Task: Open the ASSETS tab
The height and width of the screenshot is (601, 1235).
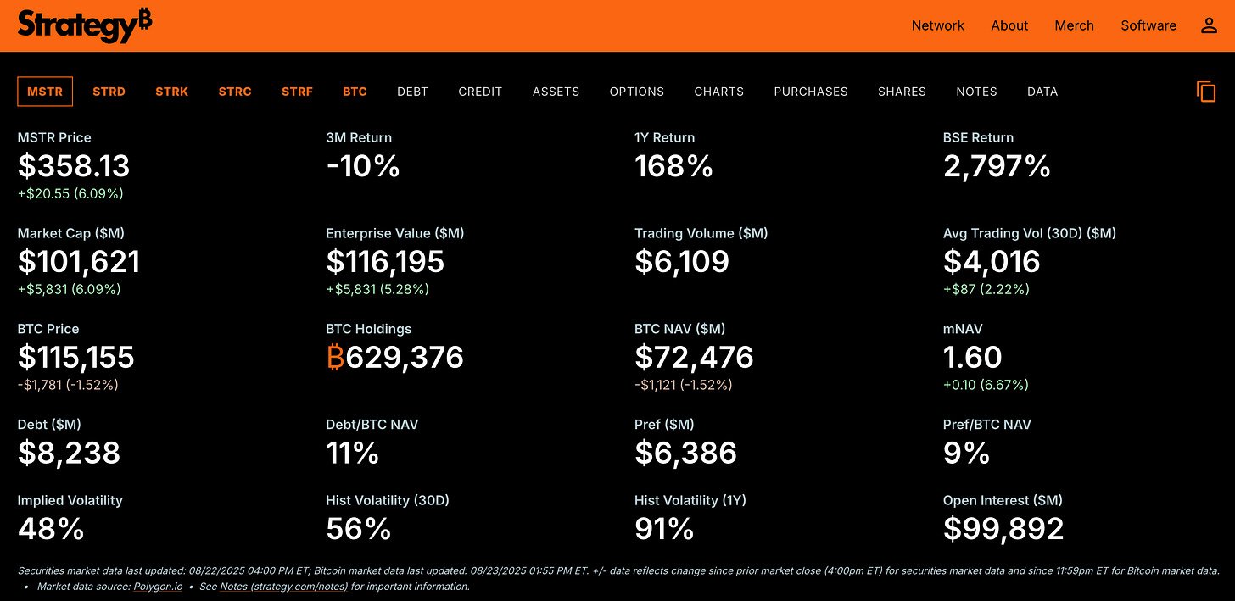Action: (x=556, y=92)
